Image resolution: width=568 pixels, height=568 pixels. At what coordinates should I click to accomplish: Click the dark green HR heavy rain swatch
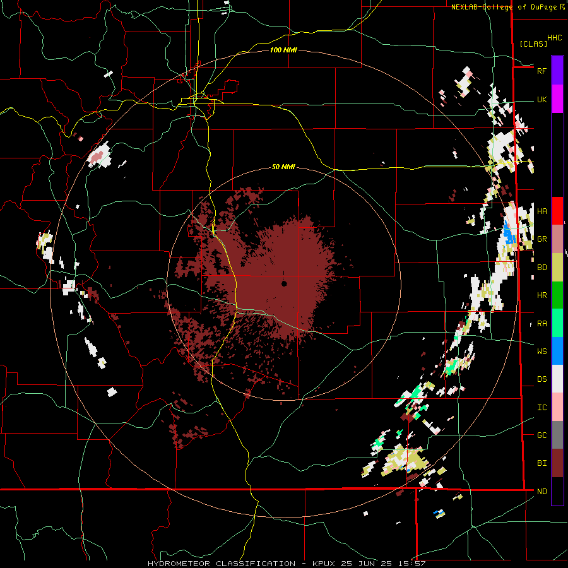point(557,295)
